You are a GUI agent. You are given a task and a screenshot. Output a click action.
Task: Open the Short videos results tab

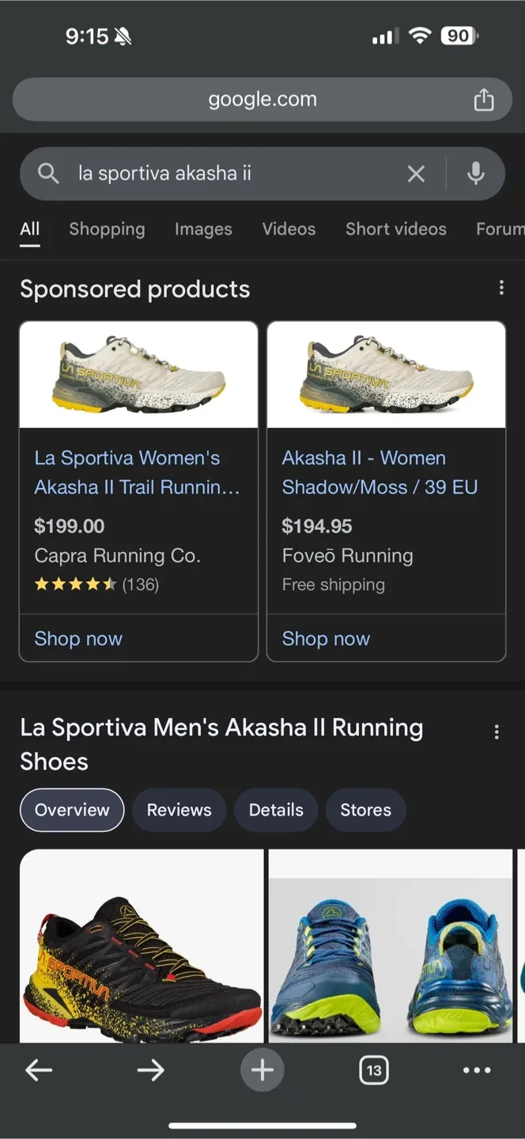pyautogui.click(x=395, y=229)
